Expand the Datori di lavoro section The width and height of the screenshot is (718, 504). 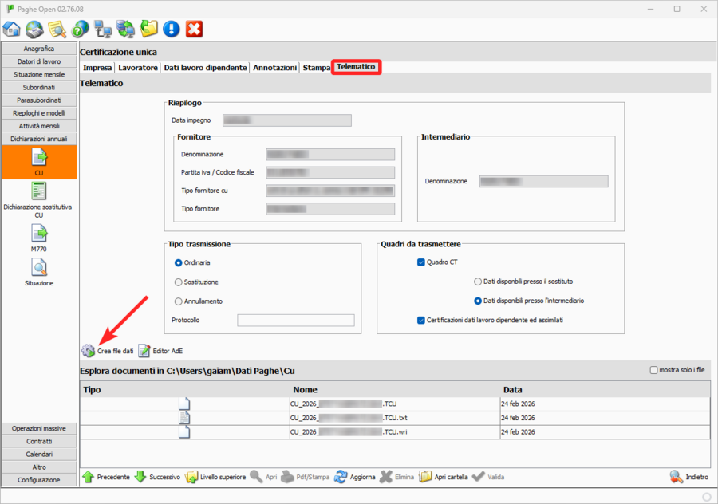pos(38,61)
